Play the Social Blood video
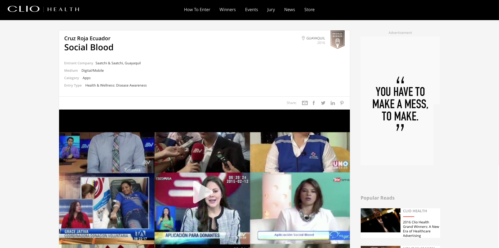499x248 pixels. (x=203, y=192)
